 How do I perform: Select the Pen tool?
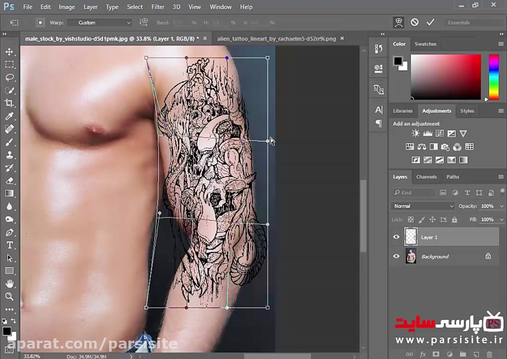pyautogui.click(x=10, y=232)
